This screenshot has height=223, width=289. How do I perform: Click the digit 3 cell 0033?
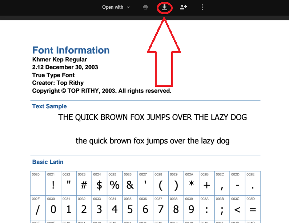point(99,208)
